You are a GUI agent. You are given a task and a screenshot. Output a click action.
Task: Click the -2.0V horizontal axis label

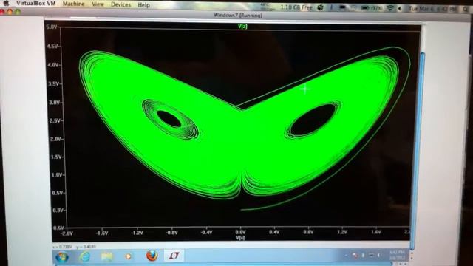pyautogui.click(x=67, y=233)
